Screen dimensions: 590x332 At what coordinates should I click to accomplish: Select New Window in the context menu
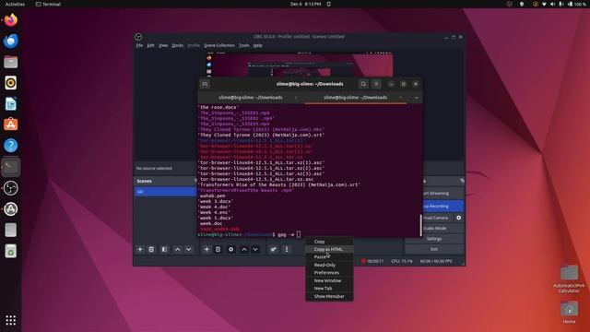click(x=328, y=280)
